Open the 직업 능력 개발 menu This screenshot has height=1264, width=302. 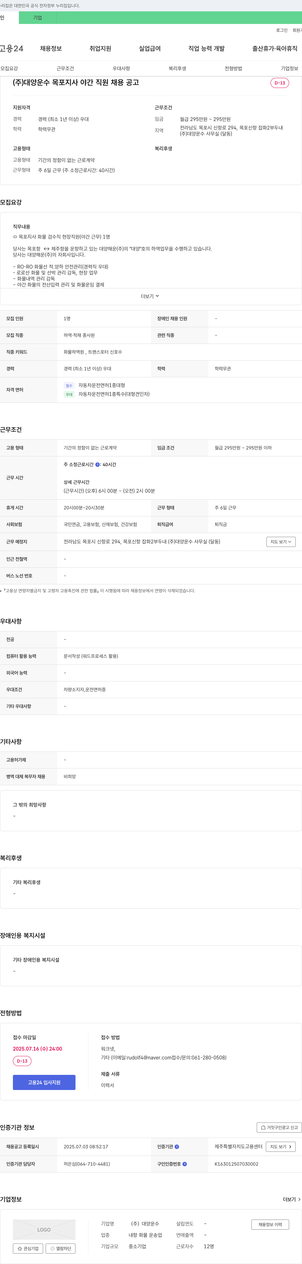[x=207, y=49]
